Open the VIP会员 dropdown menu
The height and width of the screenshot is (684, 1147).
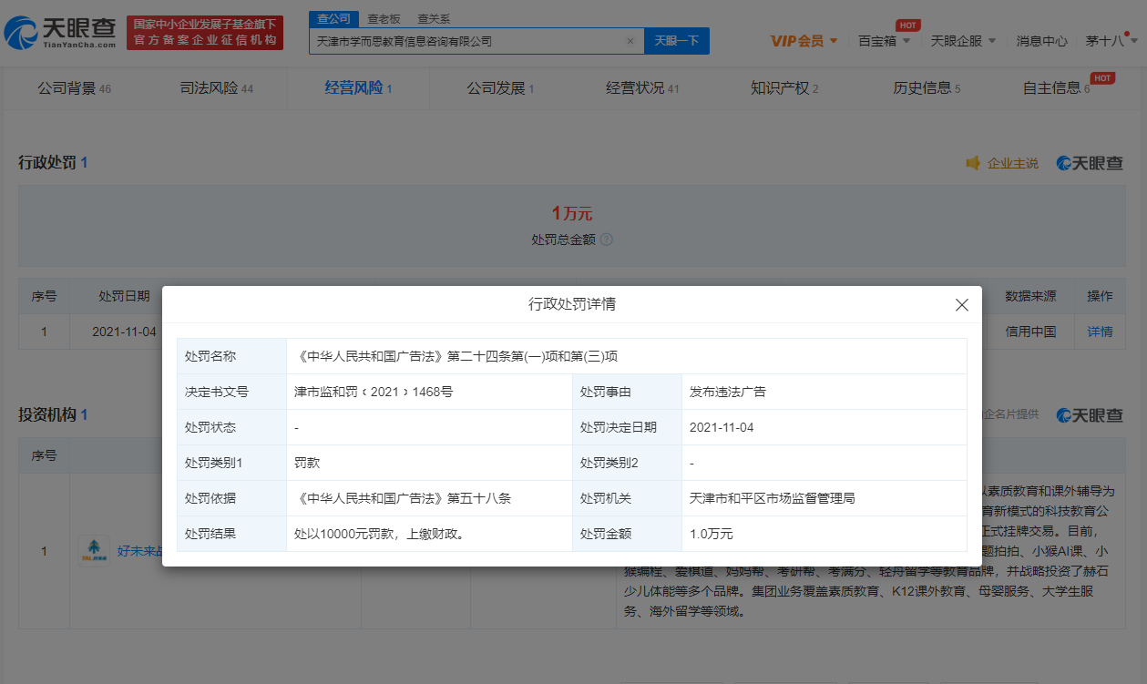(804, 41)
